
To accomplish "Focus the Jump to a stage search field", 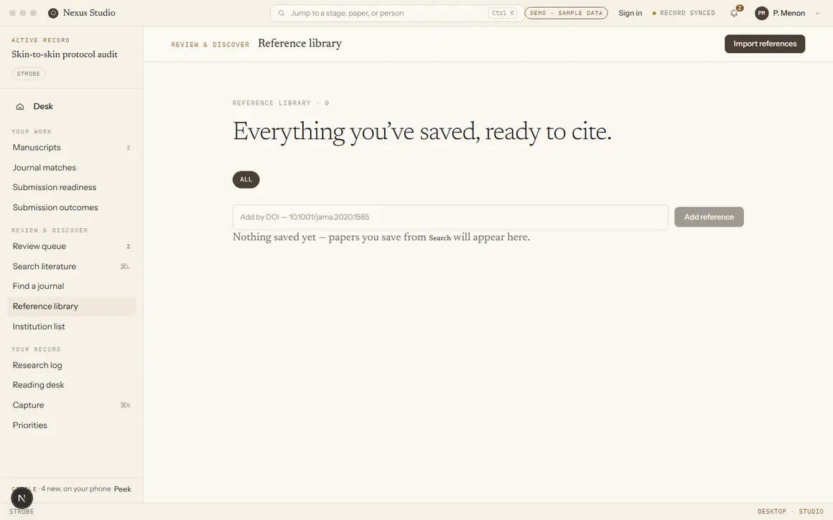I will click(x=397, y=13).
